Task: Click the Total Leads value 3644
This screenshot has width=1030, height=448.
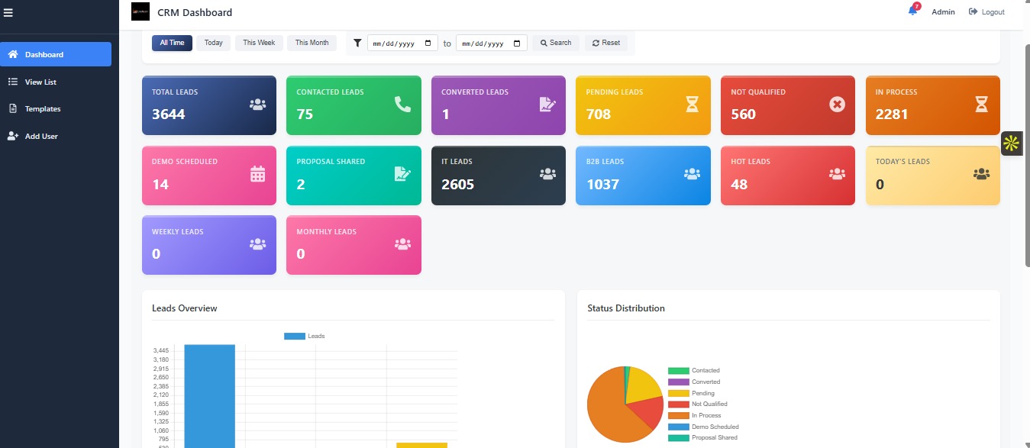Action: point(169,114)
